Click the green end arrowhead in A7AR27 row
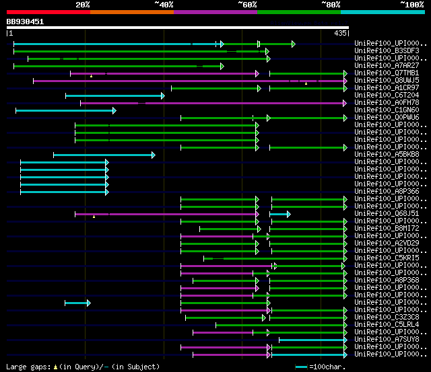431x372 pixels. coord(222,66)
